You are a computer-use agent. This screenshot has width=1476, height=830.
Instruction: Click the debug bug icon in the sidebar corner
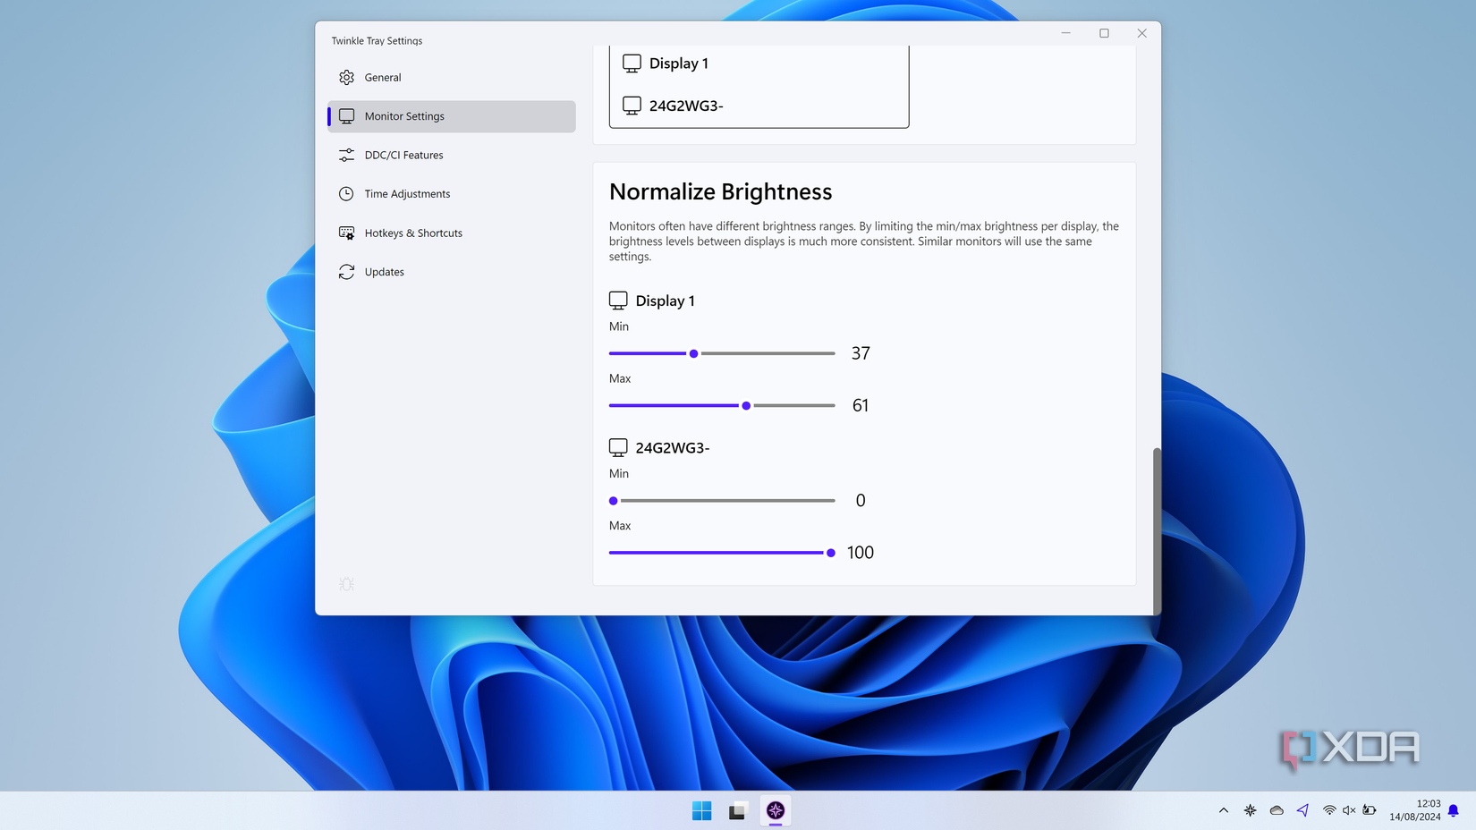point(346,583)
